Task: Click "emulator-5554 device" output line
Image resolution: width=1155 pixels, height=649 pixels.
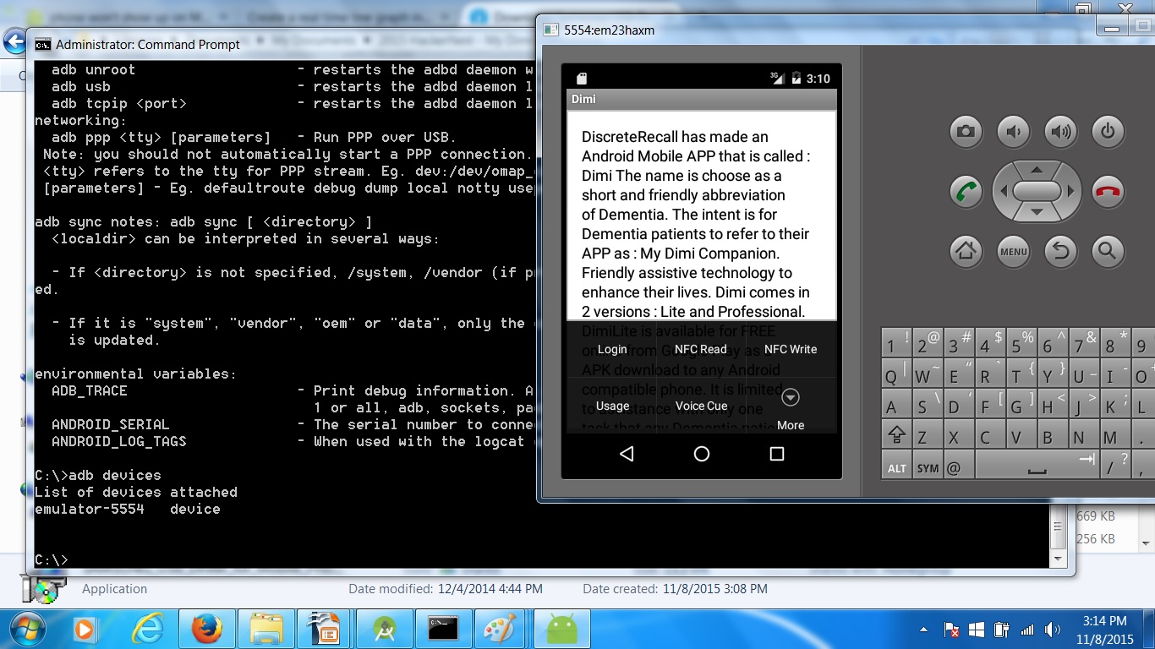Action: [x=128, y=509]
